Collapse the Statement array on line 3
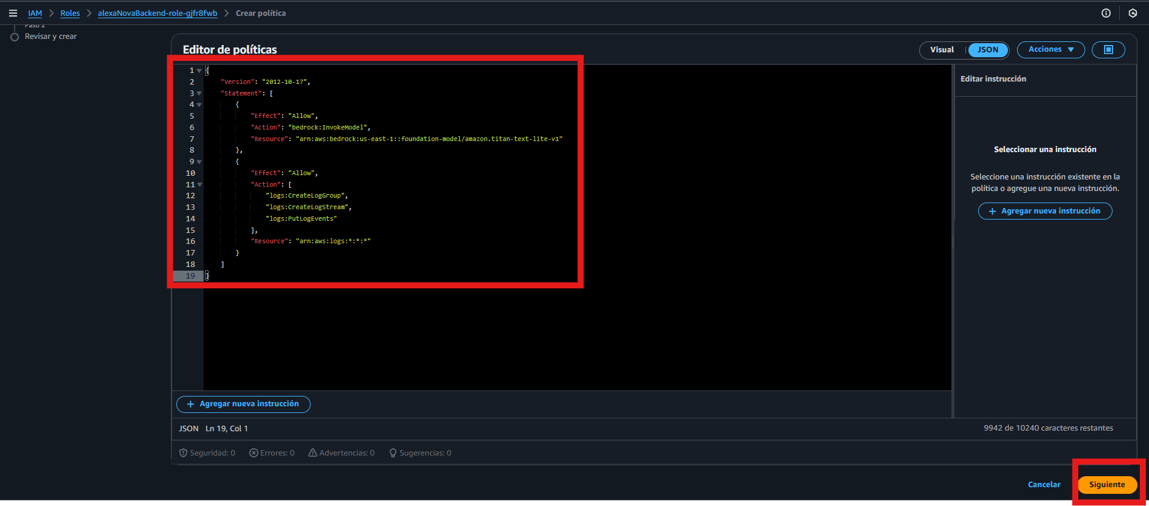The image size is (1149, 506). [199, 94]
